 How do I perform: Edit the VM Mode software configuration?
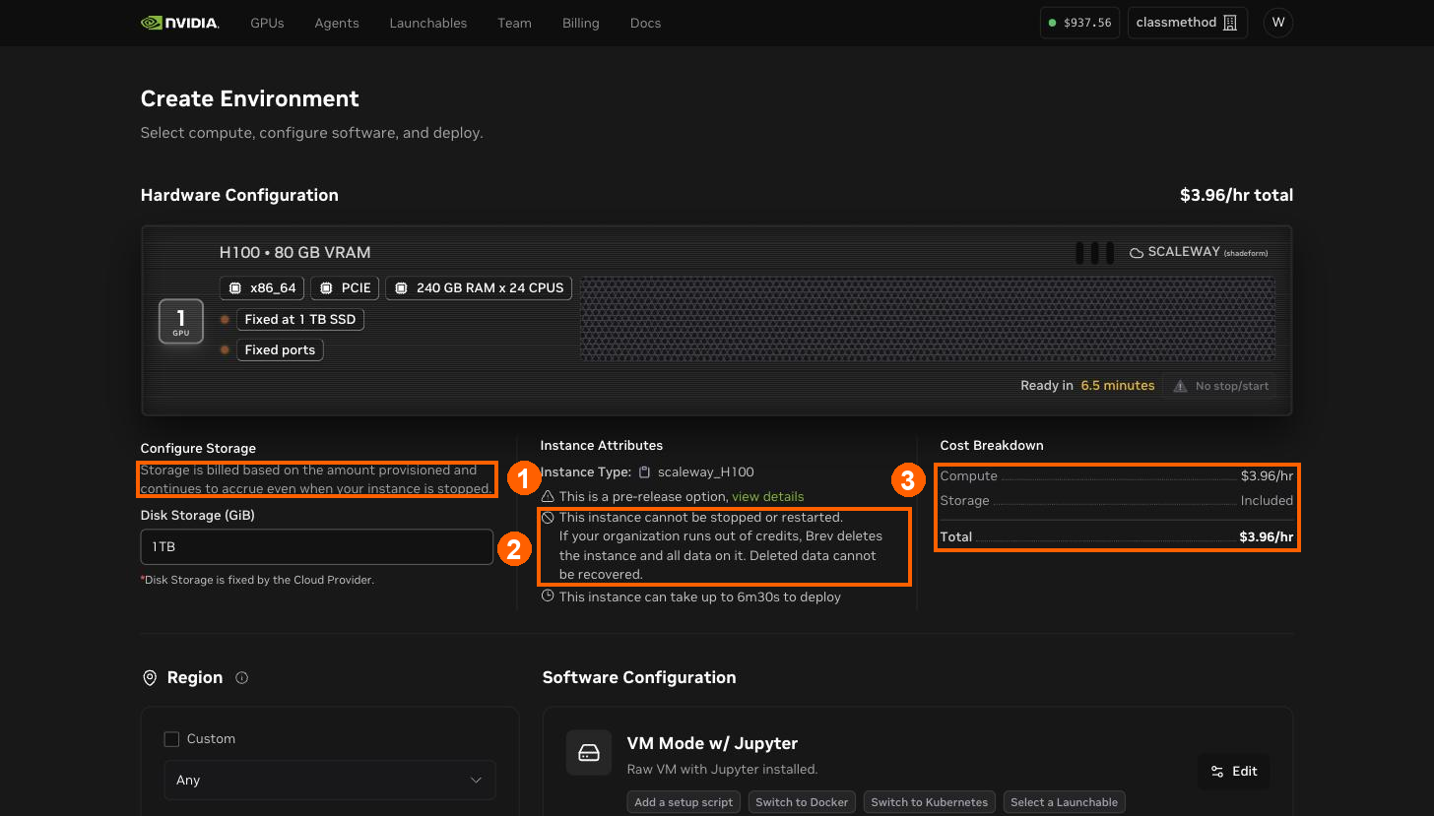click(1234, 772)
